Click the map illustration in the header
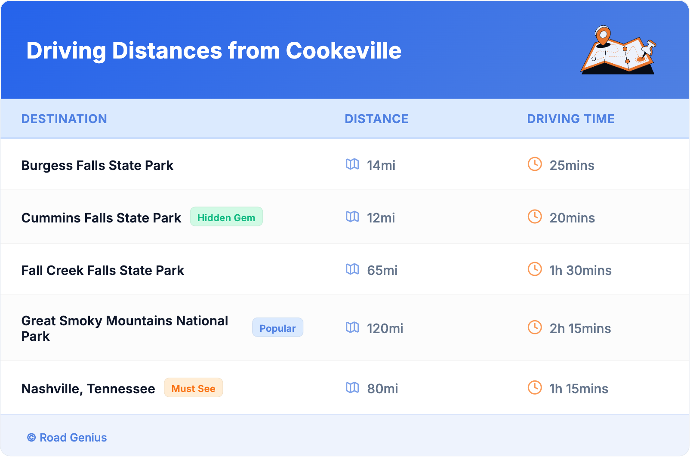The image size is (690, 457). coord(618,50)
